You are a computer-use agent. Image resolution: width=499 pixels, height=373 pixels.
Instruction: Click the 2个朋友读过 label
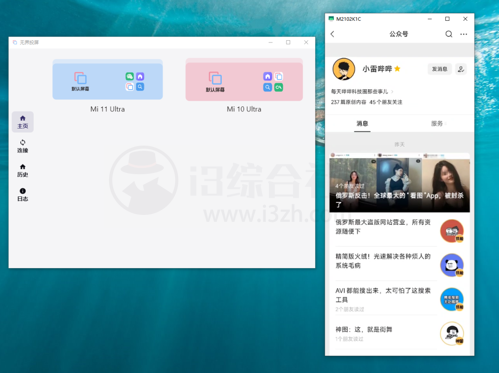[x=350, y=309]
